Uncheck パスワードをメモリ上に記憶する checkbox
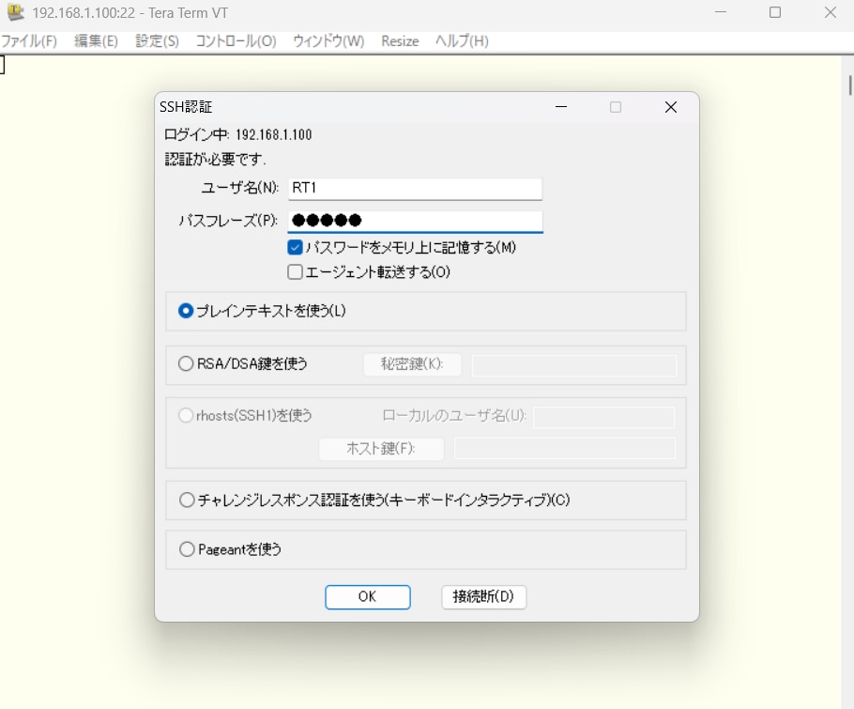This screenshot has width=854, height=709. point(295,248)
